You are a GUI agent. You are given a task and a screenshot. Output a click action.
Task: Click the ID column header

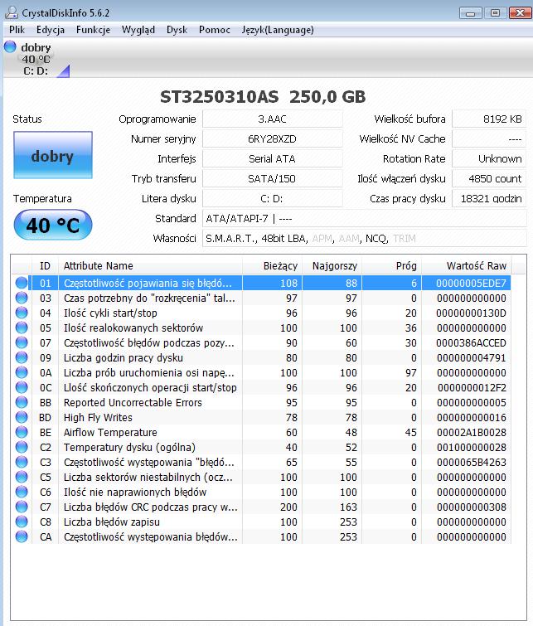point(45,265)
